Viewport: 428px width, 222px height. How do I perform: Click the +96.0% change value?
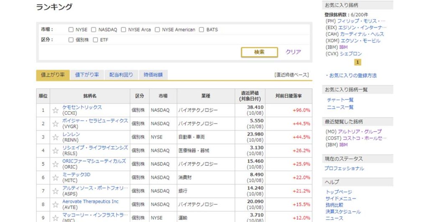[301, 110]
